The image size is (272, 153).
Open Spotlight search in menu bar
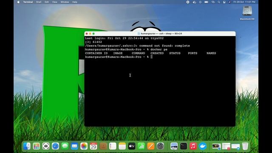click(219, 2)
